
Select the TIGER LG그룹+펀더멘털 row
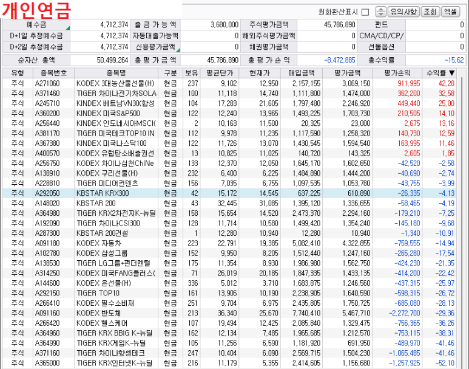click(231, 263)
